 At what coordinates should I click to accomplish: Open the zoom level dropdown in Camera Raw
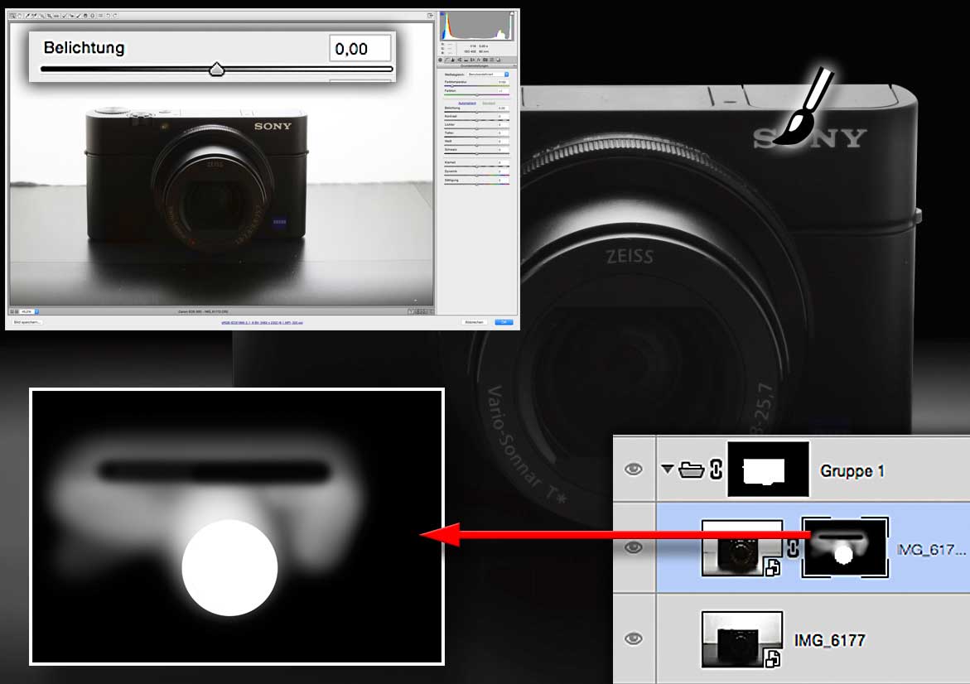point(29,311)
